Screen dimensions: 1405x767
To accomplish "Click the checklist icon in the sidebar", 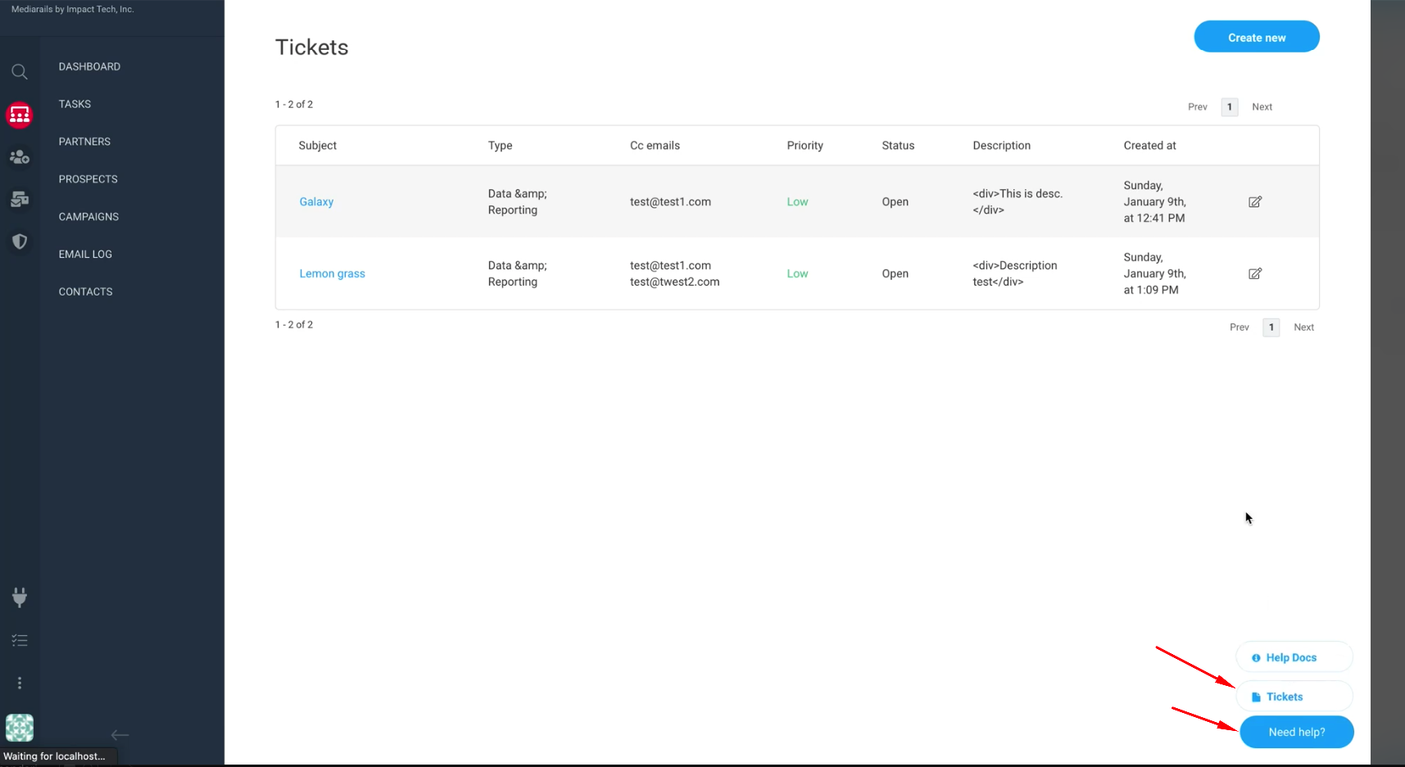I will tap(20, 640).
